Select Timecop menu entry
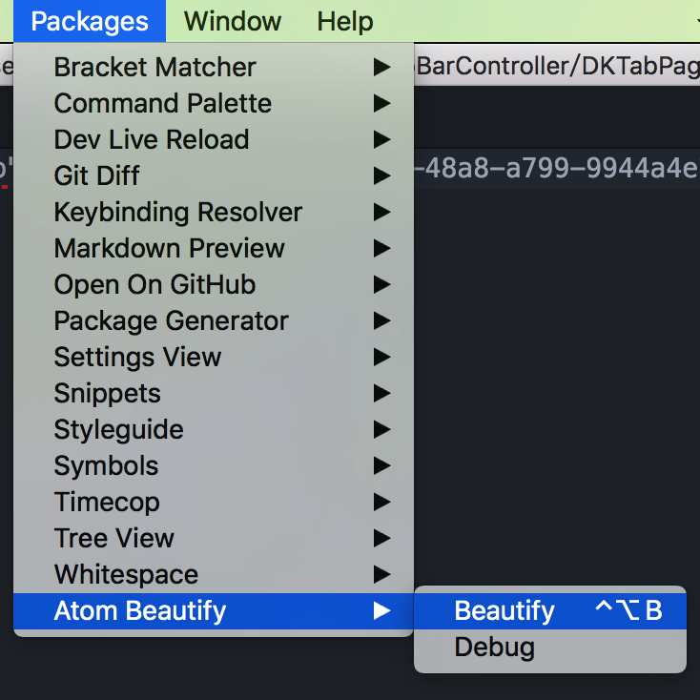 (x=214, y=502)
